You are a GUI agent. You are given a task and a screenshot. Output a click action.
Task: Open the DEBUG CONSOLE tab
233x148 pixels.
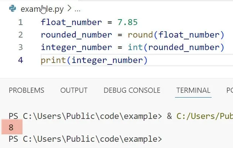(132, 90)
